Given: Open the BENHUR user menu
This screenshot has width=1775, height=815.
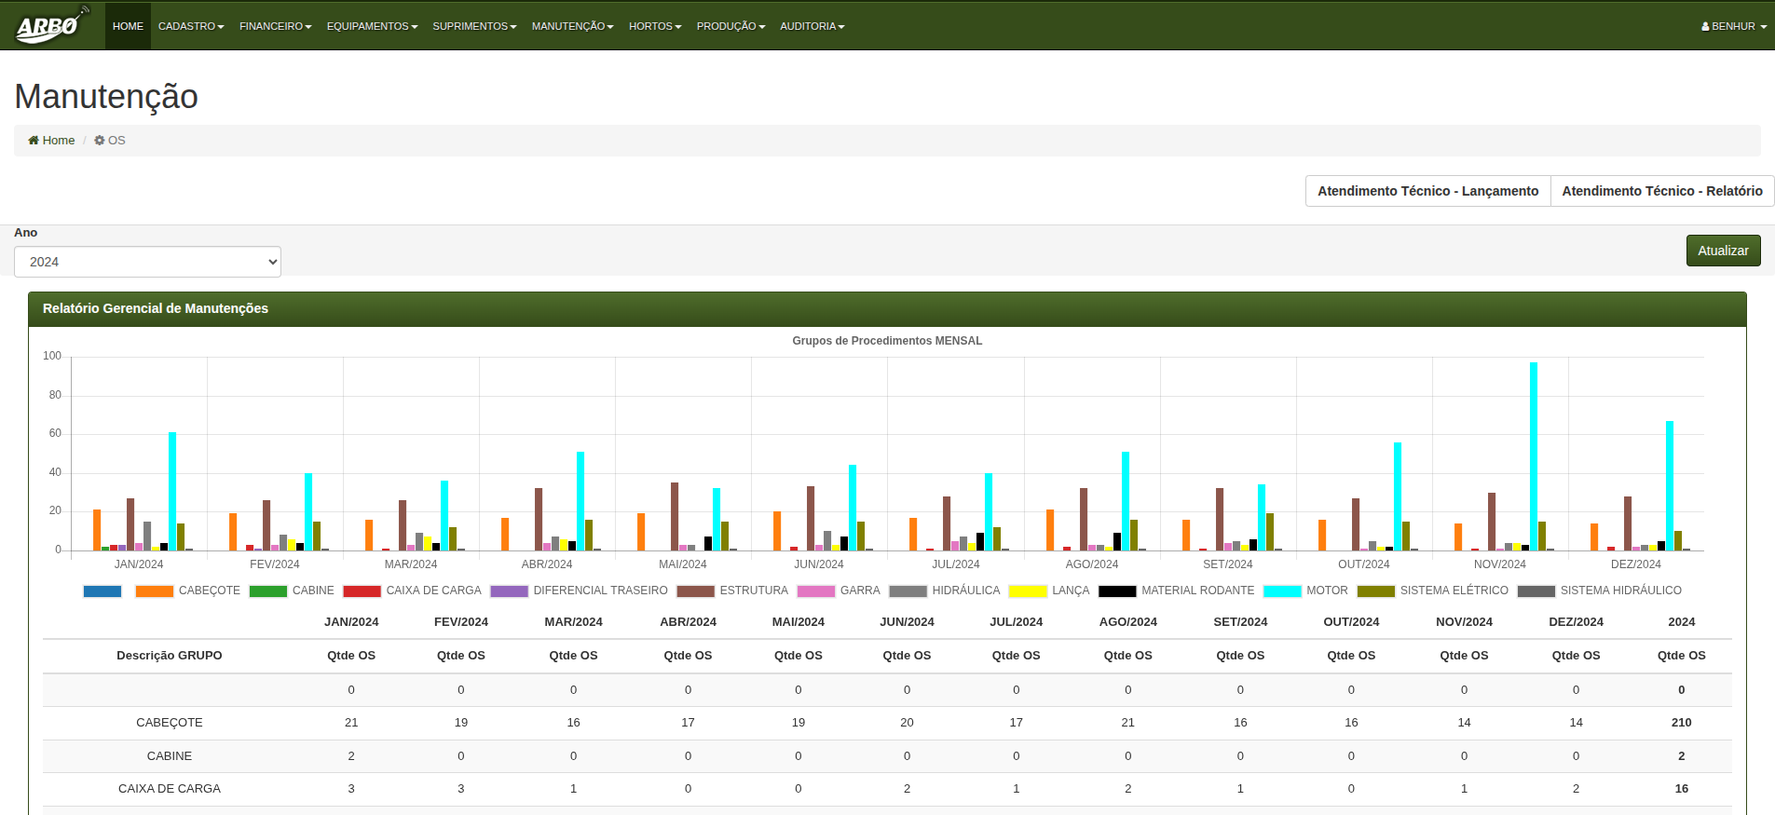Looking at the screenshot, I should pos(1734,26).
